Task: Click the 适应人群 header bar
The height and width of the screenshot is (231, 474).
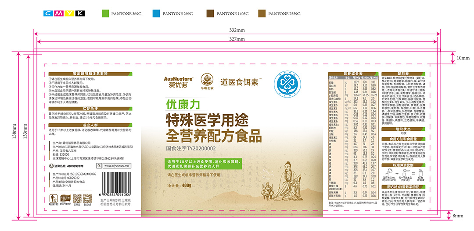Action: pos(90,125)
